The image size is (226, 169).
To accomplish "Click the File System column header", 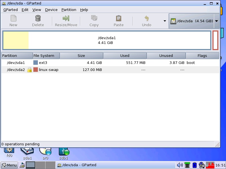I will click(46, 55).
